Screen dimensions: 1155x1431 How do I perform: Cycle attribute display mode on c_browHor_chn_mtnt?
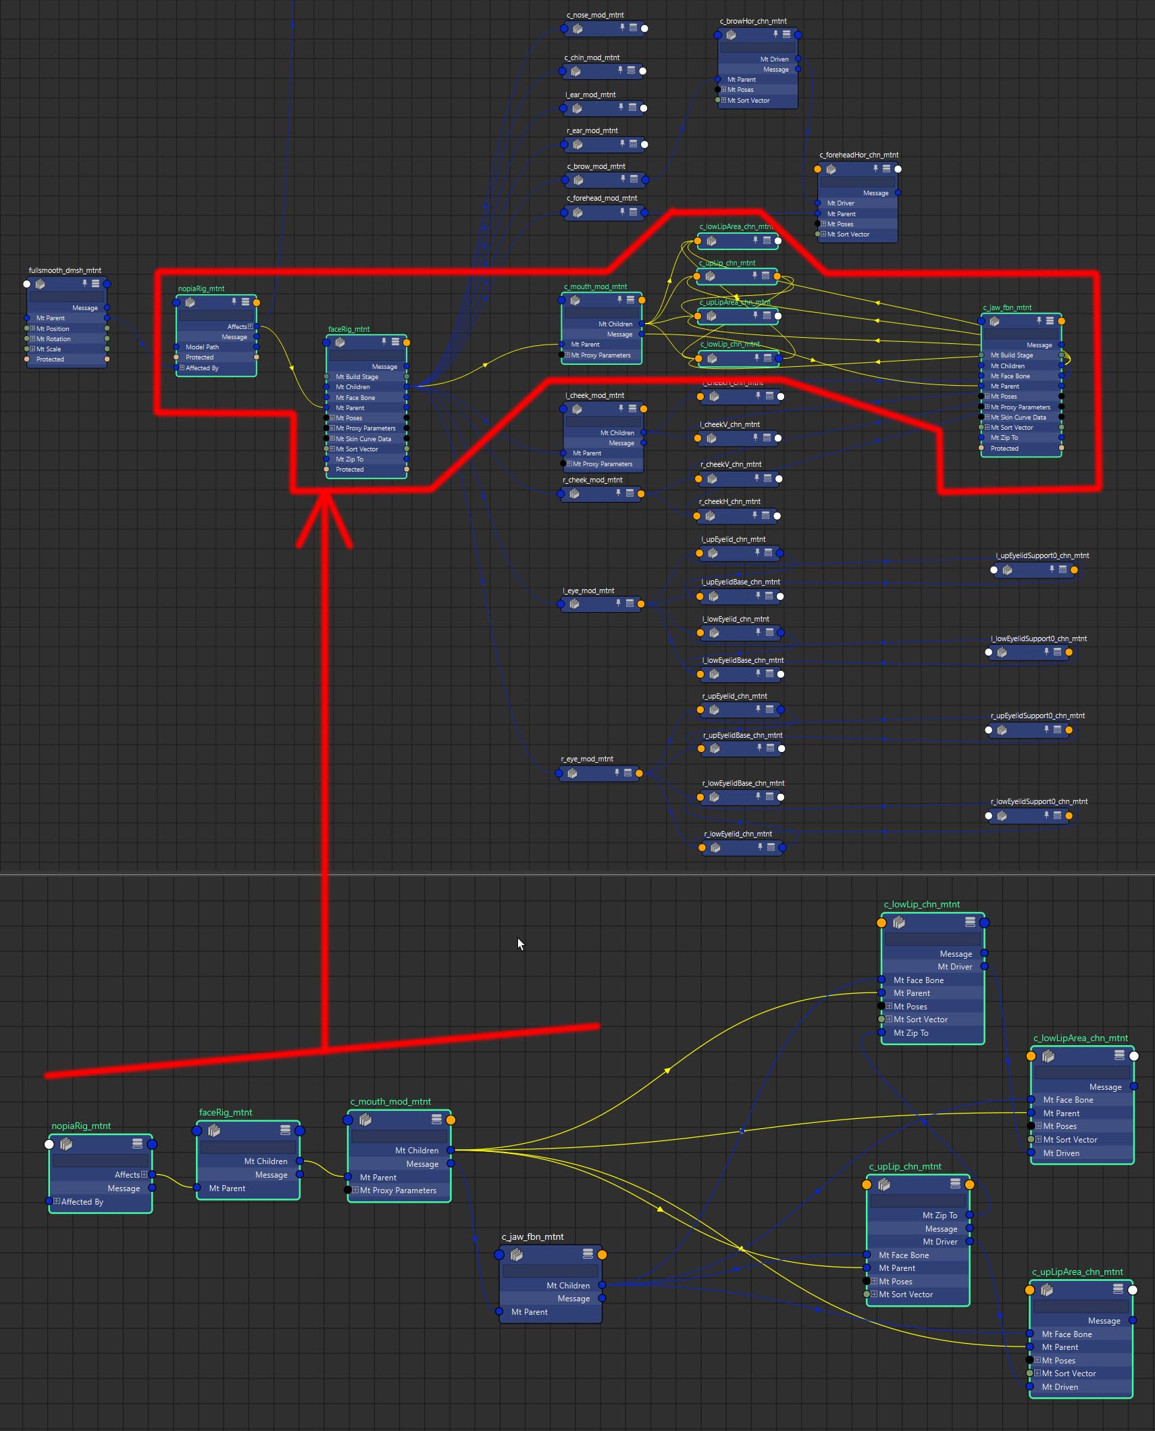[x=786, y=34]
